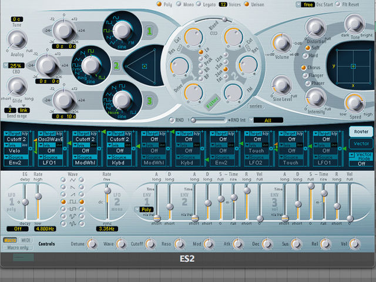376x282 pixels.
Task: Select the MIDI controls tab
Action: (25, 240)
